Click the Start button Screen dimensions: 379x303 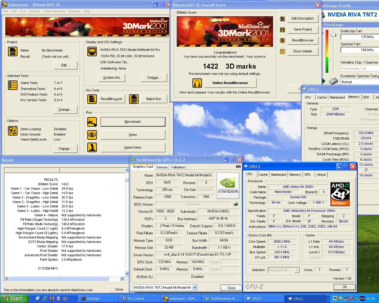pyautogui.click(x=15, y=299)
